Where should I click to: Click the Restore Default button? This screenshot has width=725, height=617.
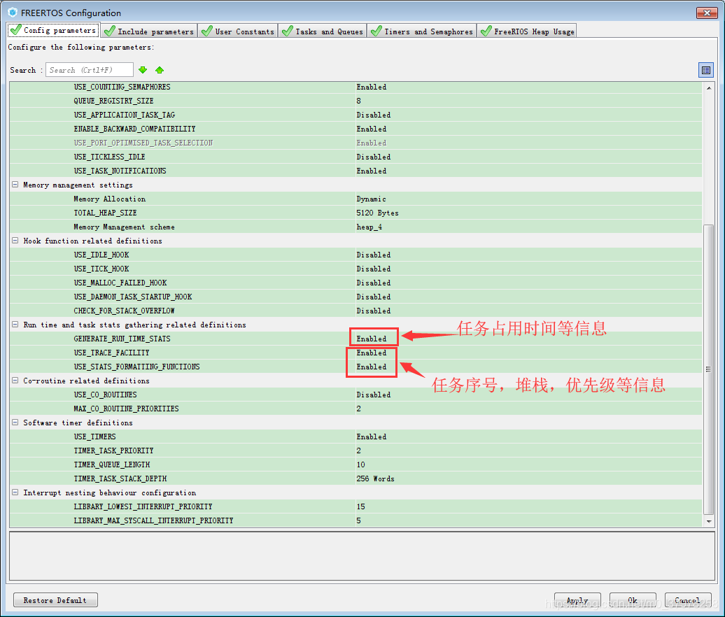[x=55, y=600]
